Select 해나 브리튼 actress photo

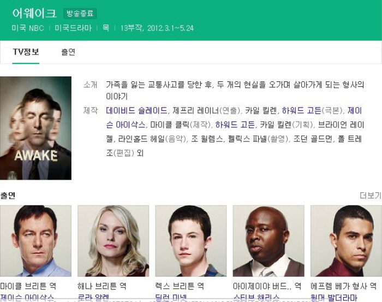point(114,241)
